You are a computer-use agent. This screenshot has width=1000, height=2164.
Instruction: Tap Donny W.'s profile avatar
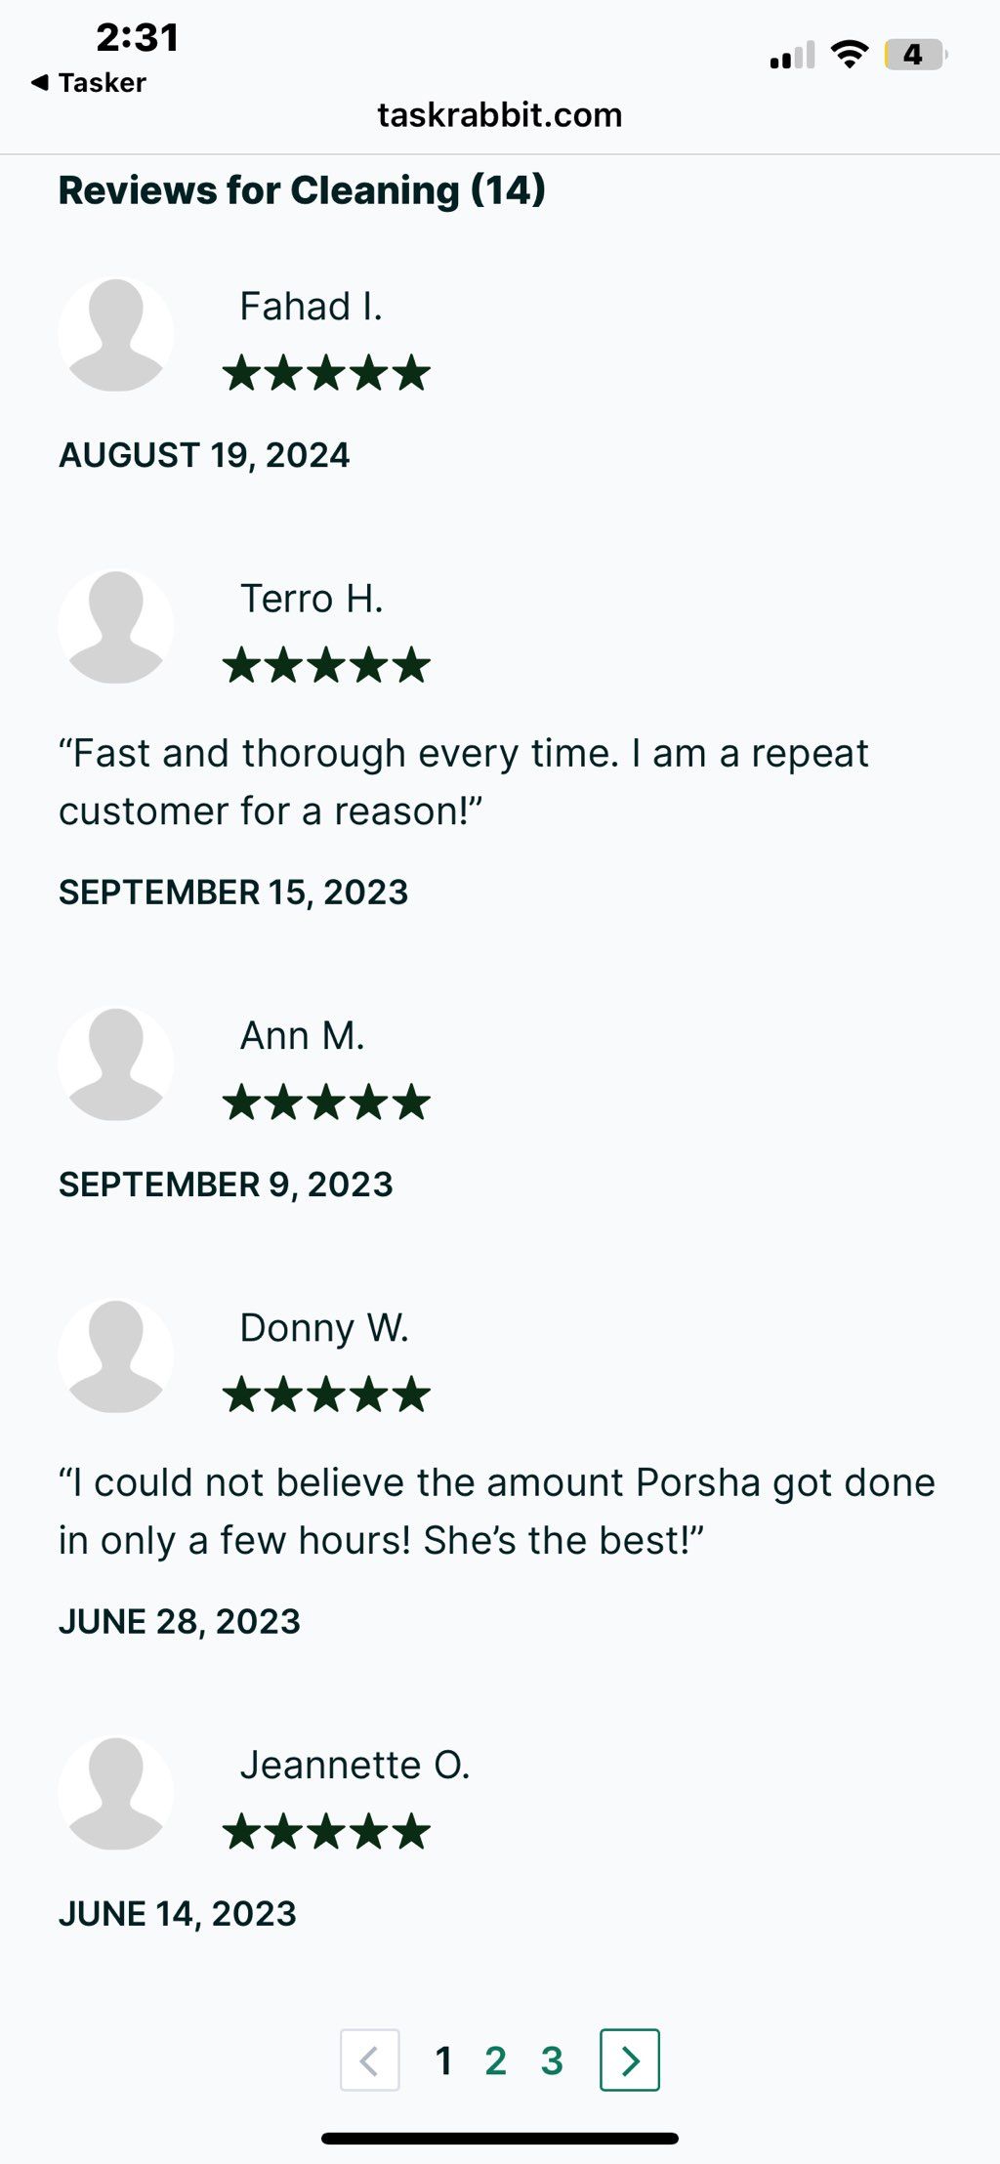point(116,1356)
